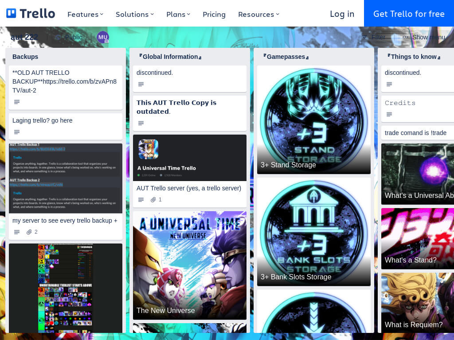Open 'This AUT Trello Copy is outdated' card
The height and width of the screenshot is (340, 454).
click(x=190, y=113)
